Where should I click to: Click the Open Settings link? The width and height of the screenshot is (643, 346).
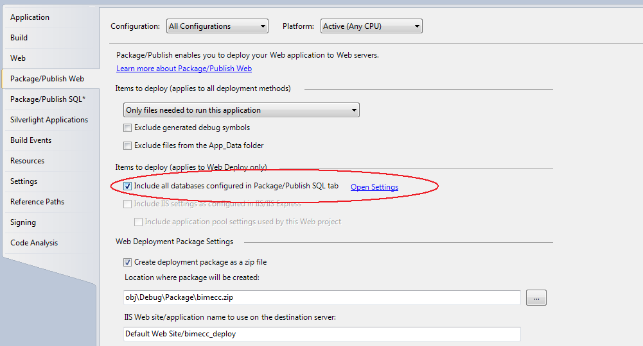(x=374, y=187)
